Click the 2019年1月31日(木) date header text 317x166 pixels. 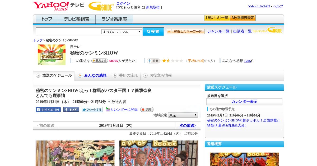click(116, 126)
